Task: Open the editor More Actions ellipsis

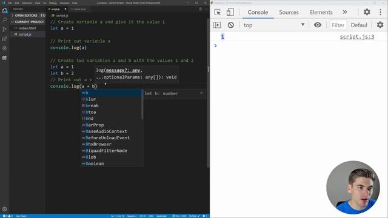Action: (x=206, y=9)
